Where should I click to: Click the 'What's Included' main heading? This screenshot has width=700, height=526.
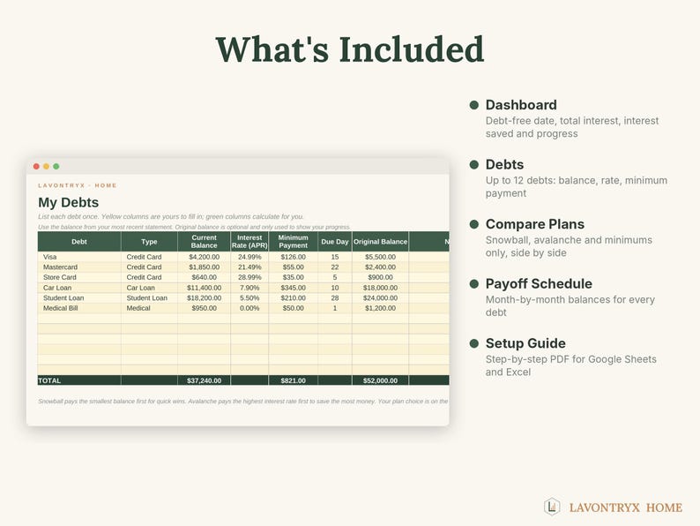pyautogui.click(x=350, y=49)
